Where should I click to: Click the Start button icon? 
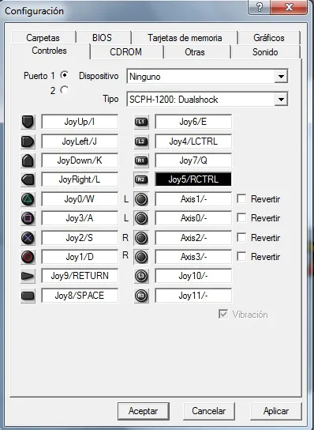tap(28, 276)
